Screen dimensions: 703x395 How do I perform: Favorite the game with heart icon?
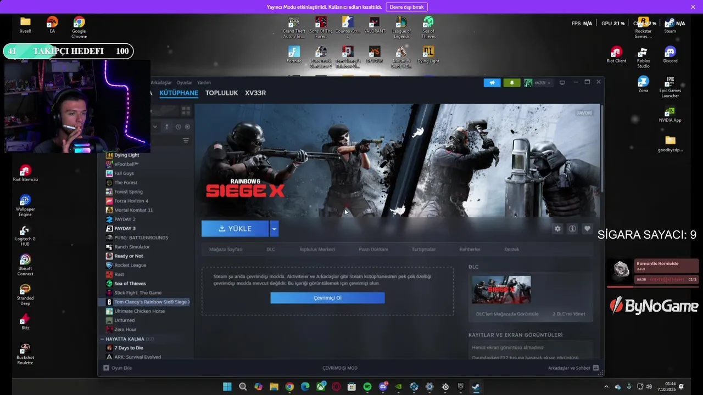pyautogui.click(x=587, y=229)
